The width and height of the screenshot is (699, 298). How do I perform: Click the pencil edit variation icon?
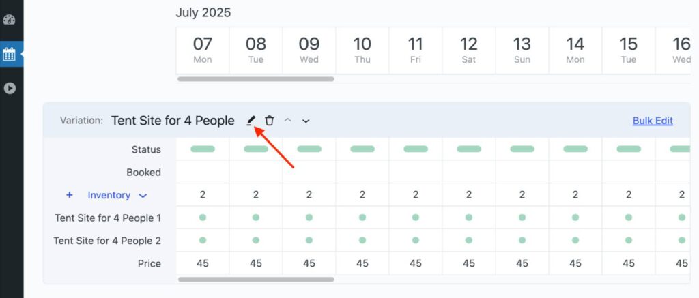pyautogui.click(x=251, y=121)
